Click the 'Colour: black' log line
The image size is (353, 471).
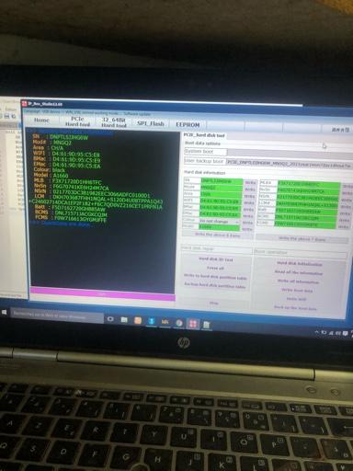click(49, 169)
